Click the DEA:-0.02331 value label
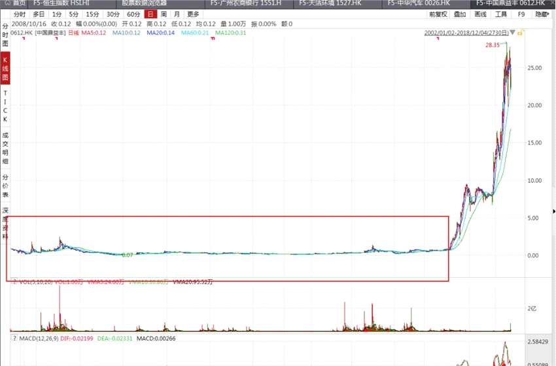Screen dimensions: 556x366 (x=114, y=339)
